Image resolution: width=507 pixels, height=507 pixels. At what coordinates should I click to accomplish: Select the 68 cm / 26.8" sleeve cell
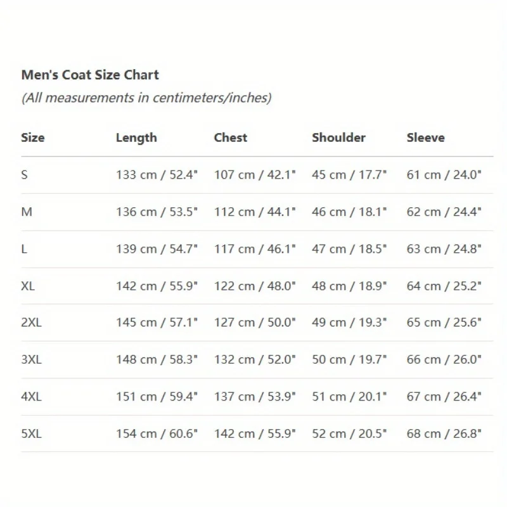tap(444, 434)
